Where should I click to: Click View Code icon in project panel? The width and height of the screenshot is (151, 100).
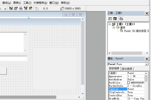tap(110, 19)
